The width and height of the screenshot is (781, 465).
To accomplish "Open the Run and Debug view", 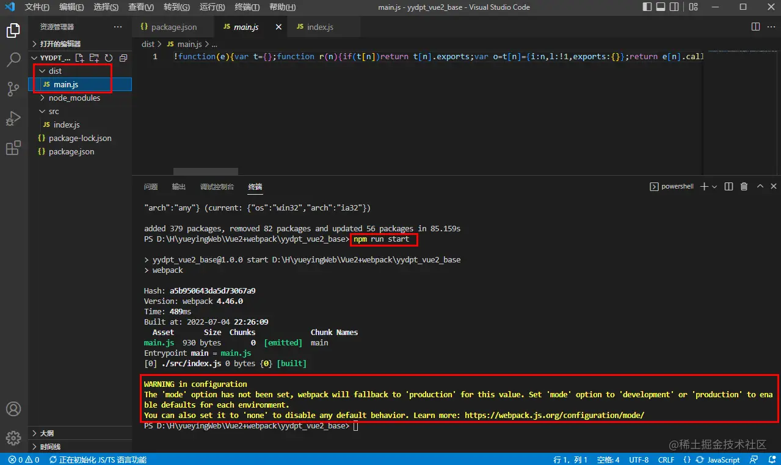I will (x=13, y=118).
